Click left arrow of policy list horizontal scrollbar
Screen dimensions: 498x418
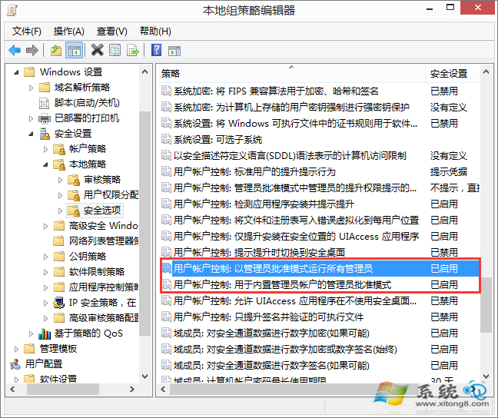[x=163, y=389]
